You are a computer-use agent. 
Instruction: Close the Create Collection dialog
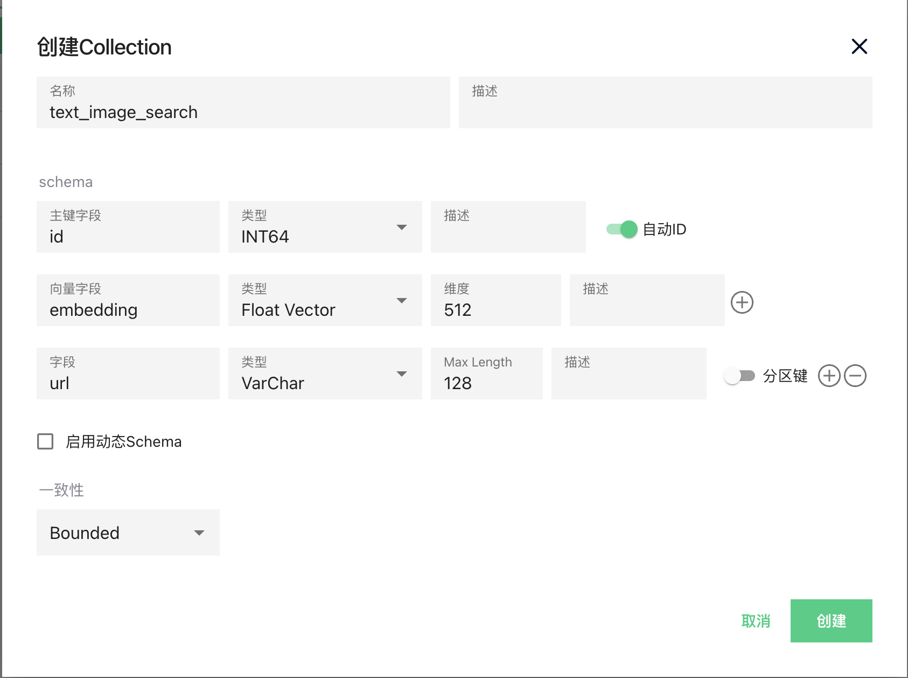(x=859, y=46)
